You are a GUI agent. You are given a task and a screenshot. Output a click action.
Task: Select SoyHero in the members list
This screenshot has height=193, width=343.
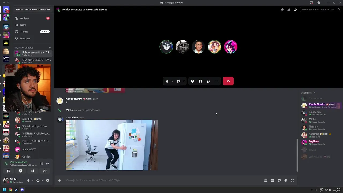point(320,142)
